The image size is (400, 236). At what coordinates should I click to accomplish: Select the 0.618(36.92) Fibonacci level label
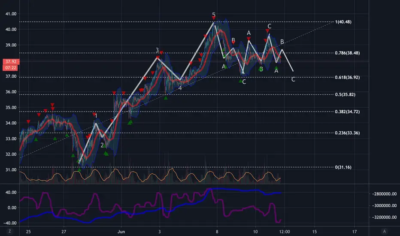[x=347, y=77]
